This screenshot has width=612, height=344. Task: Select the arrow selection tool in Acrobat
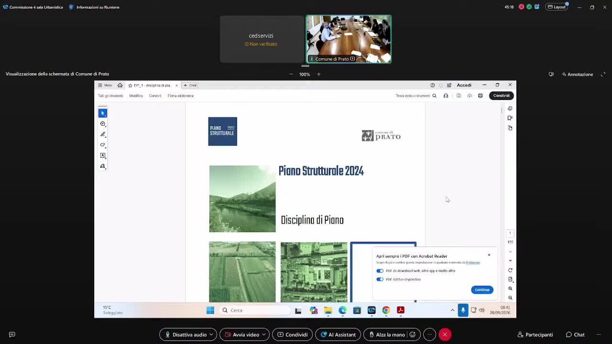(102, 113)
